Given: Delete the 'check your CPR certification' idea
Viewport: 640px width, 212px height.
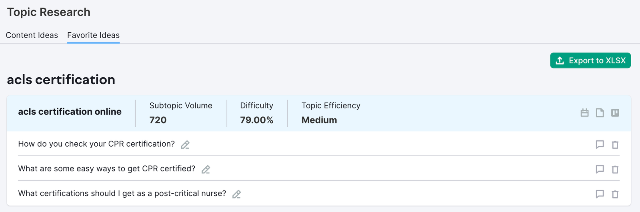Looking at the screenshot, I should [x=615, y=145].
